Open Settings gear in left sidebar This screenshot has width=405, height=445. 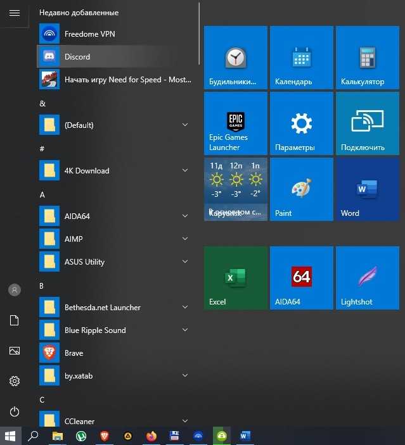coord(15,381)
